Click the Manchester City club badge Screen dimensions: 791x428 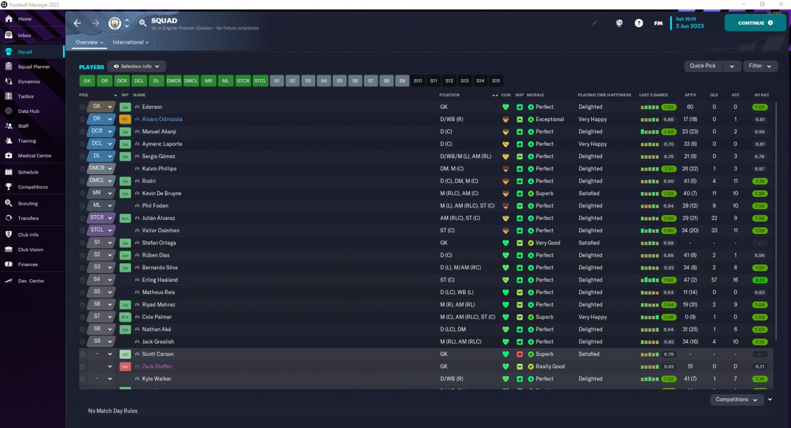(115, 23)
